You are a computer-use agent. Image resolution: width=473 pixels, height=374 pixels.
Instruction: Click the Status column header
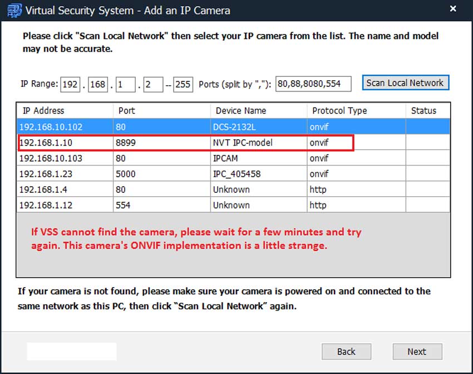[427, 110]
